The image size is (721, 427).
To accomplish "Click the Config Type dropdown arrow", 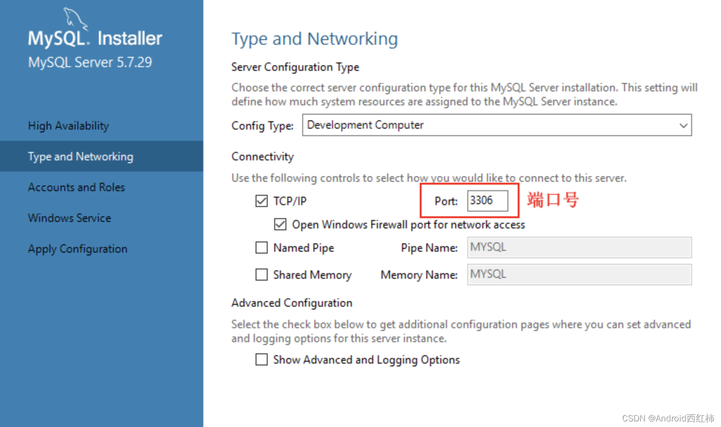I will (x=683, y=125).
